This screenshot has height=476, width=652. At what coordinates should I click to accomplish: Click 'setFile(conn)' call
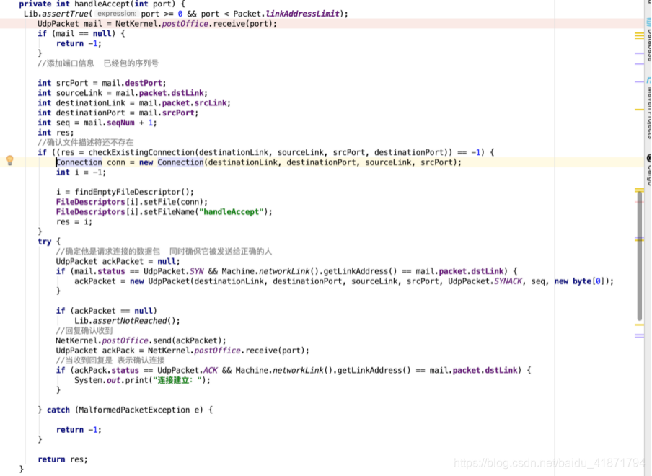coord(173,202)
